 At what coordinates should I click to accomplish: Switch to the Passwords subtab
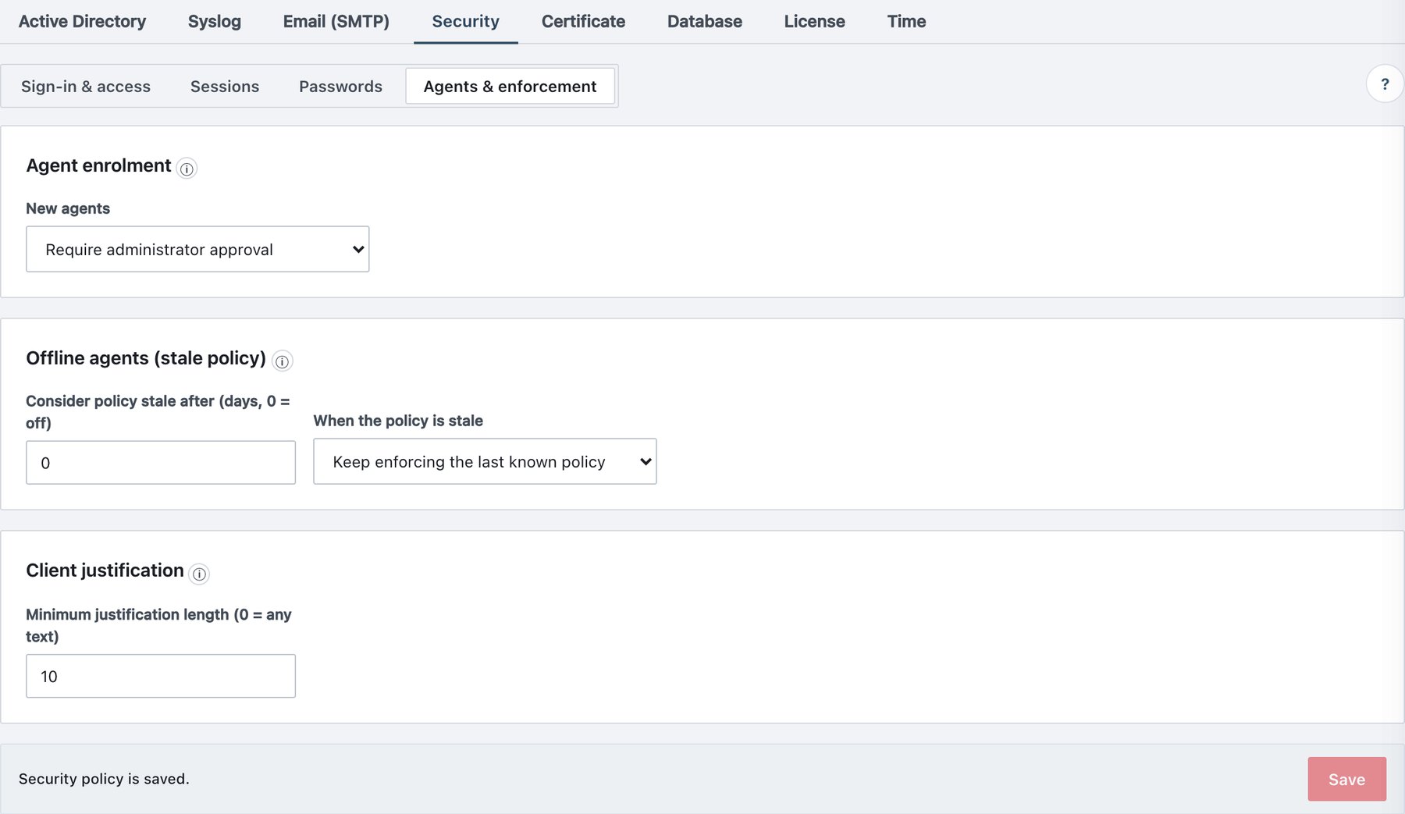tap(340, 87)
